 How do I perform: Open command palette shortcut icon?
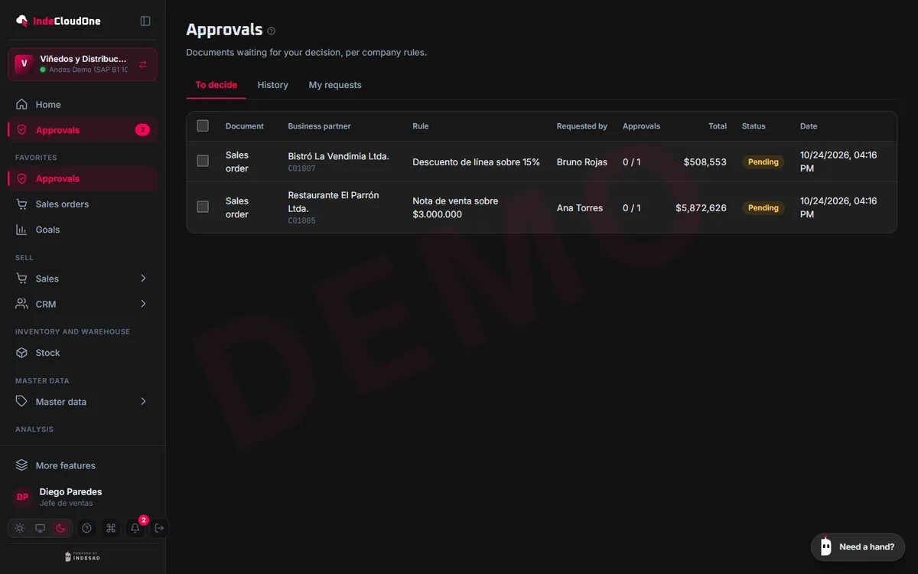(111, 528)
